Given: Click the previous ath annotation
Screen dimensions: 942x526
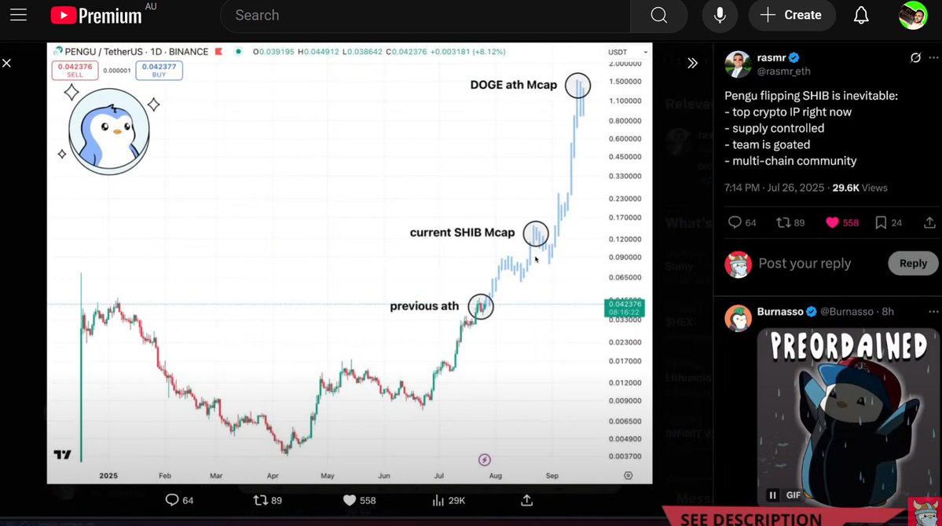Looking at the screenshot, I should pyautogui.click(x=424, y=306).
